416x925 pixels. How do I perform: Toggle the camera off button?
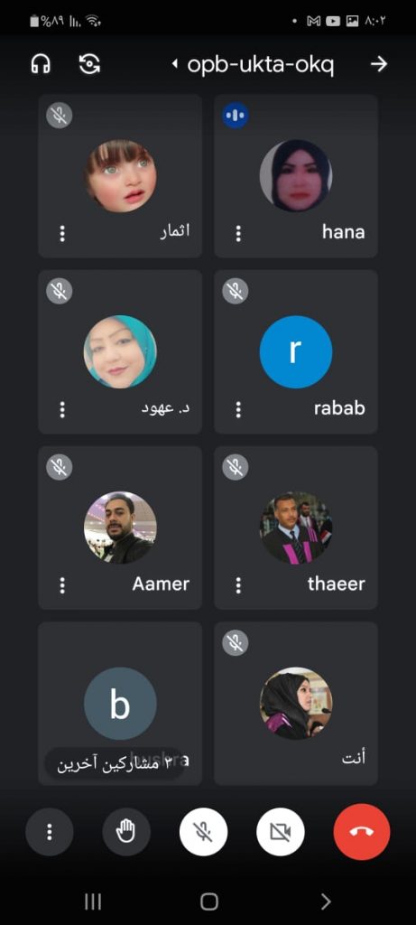coord(281,832)
